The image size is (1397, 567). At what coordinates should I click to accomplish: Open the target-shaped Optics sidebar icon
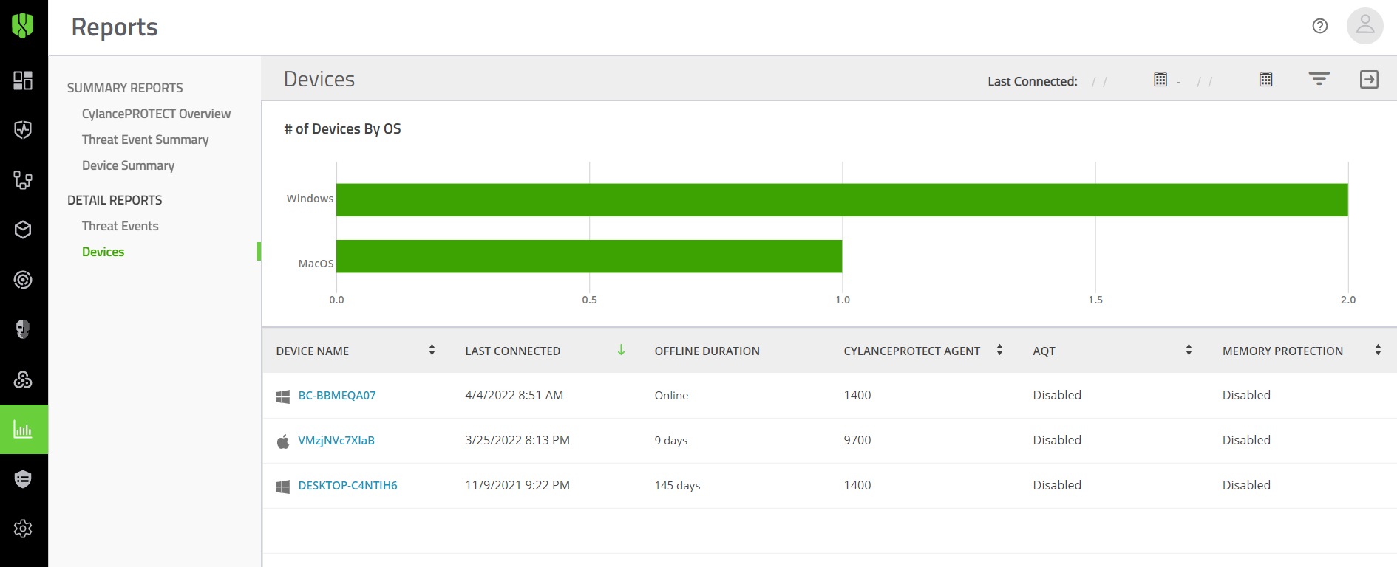pos(23,280)
